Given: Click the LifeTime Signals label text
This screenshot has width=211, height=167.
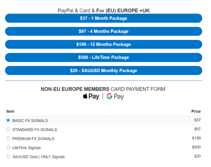Looking at the screenshot, I should tap(26, 148).
